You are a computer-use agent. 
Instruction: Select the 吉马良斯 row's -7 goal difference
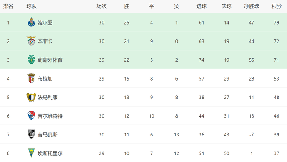(252, 135)
